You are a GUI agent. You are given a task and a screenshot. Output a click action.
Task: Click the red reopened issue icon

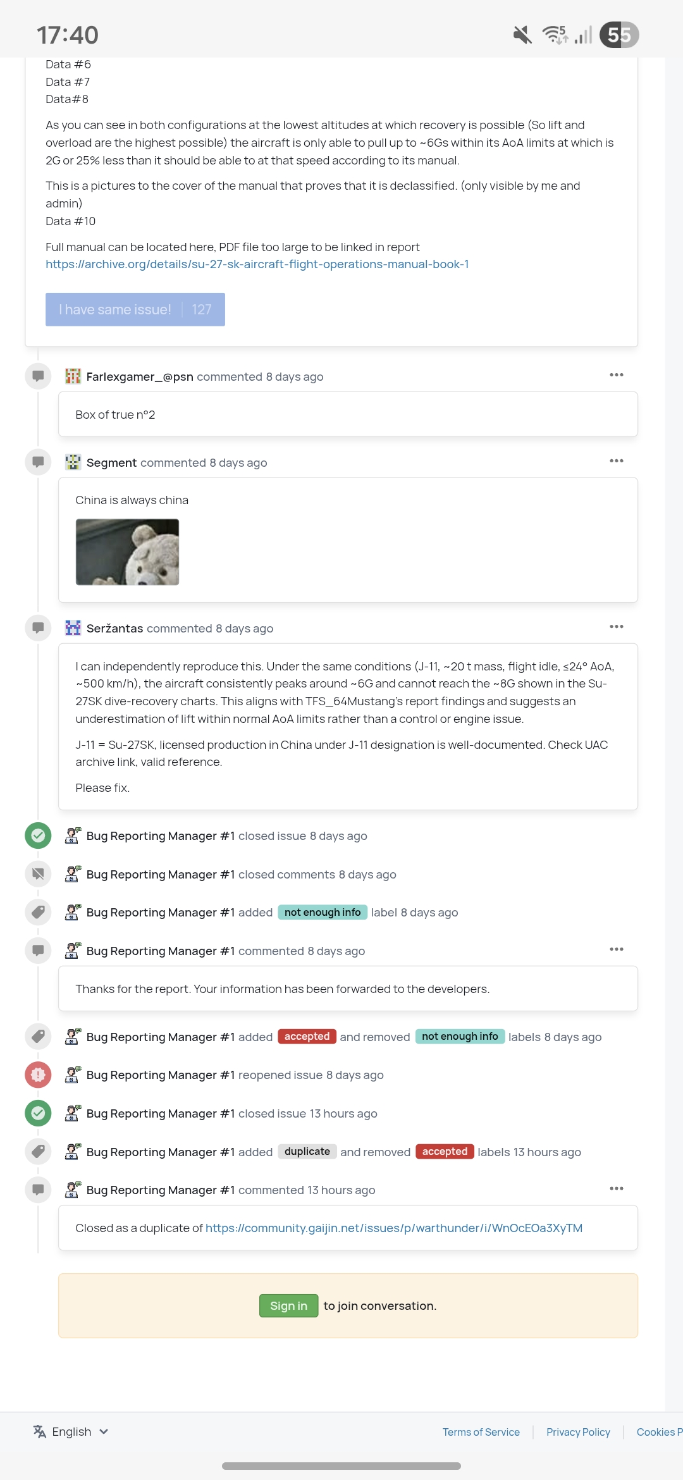[38, 1075]
